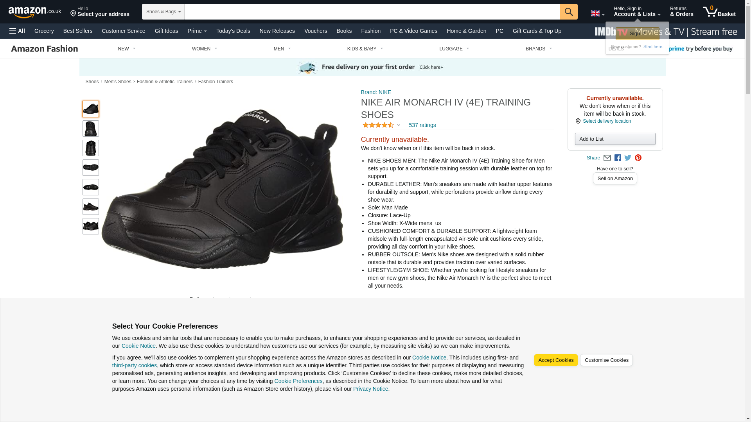
Task: Open the basket cart icon
Action: [x=719, y=12]
